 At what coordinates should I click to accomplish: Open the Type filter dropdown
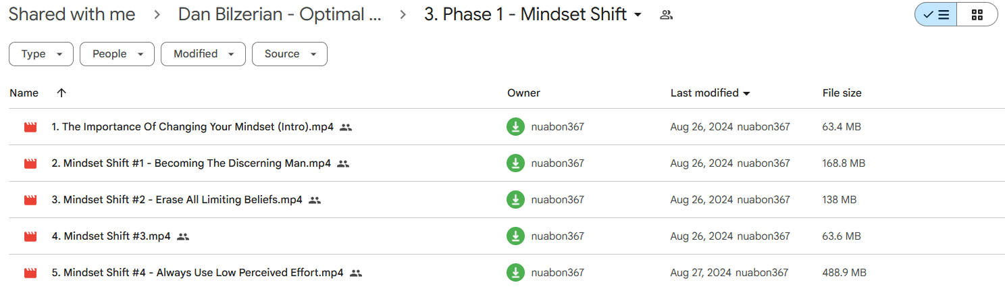click(41, 54)
